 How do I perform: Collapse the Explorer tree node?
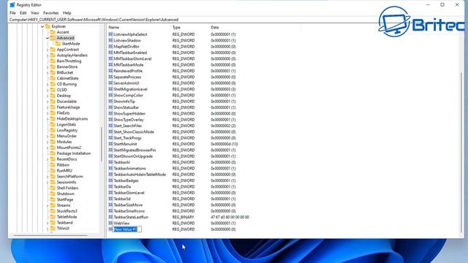tap(42, 26)
